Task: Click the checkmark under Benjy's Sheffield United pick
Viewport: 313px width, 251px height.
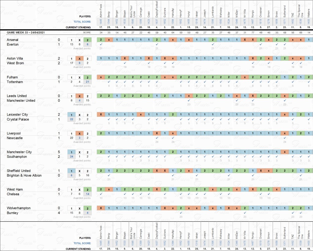Action: (x=109, y=175)
